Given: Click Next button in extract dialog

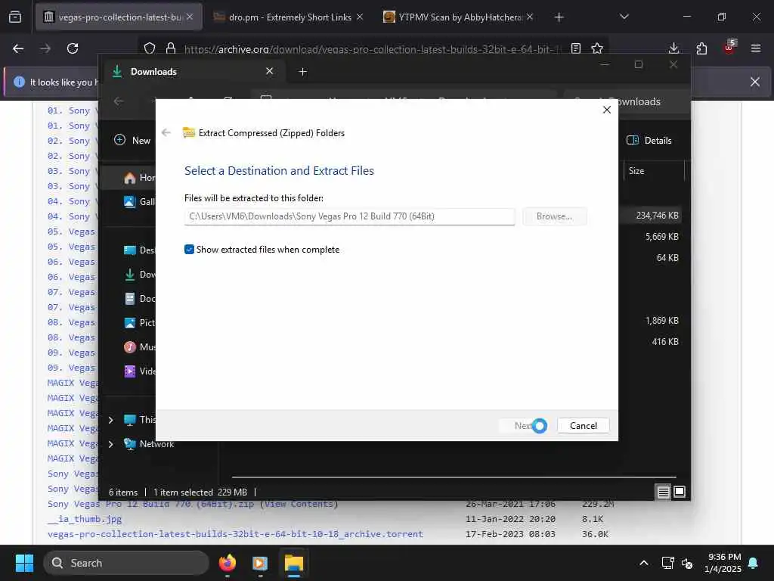Looking at the screenshot, I should click(x=525, y=425).
